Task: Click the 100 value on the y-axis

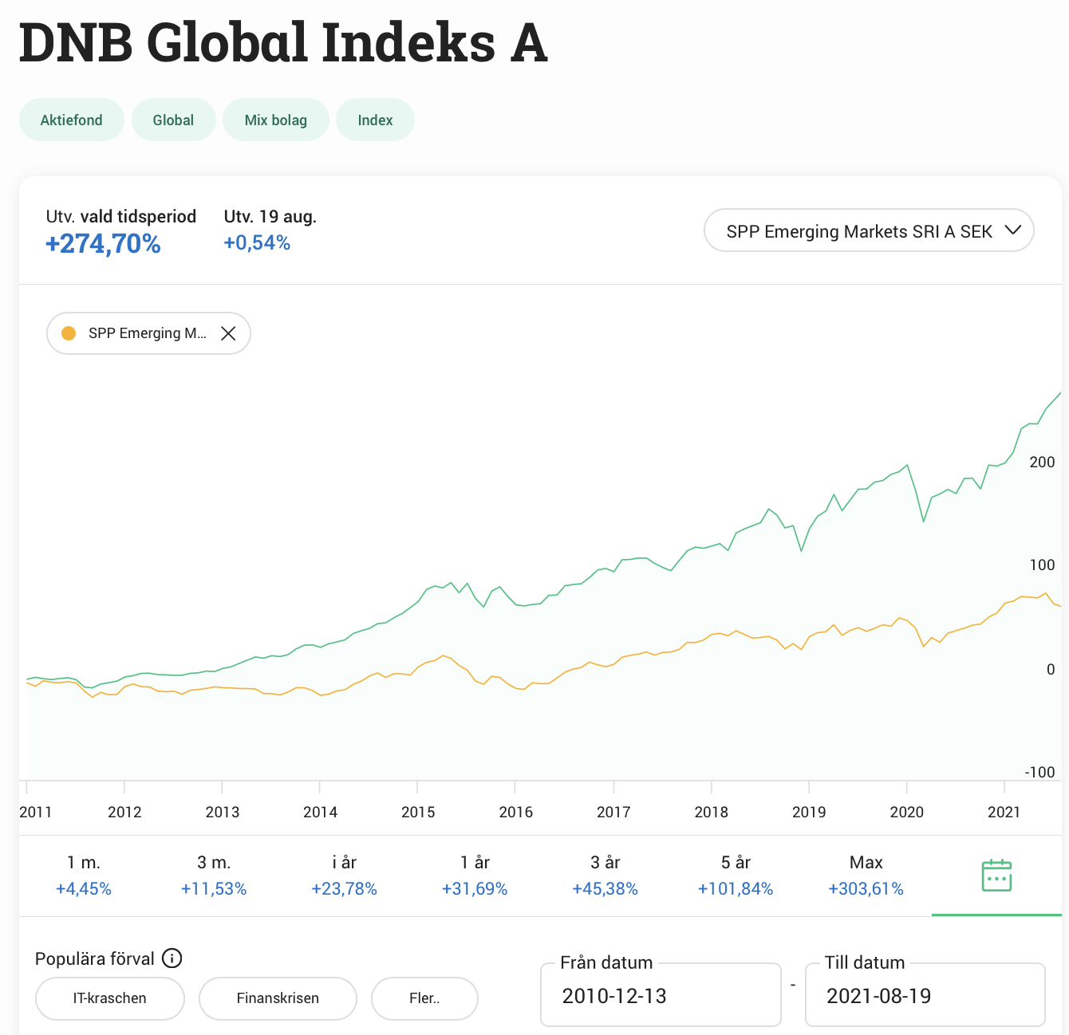Action: pyautogui.click(x=1042, y=565)
